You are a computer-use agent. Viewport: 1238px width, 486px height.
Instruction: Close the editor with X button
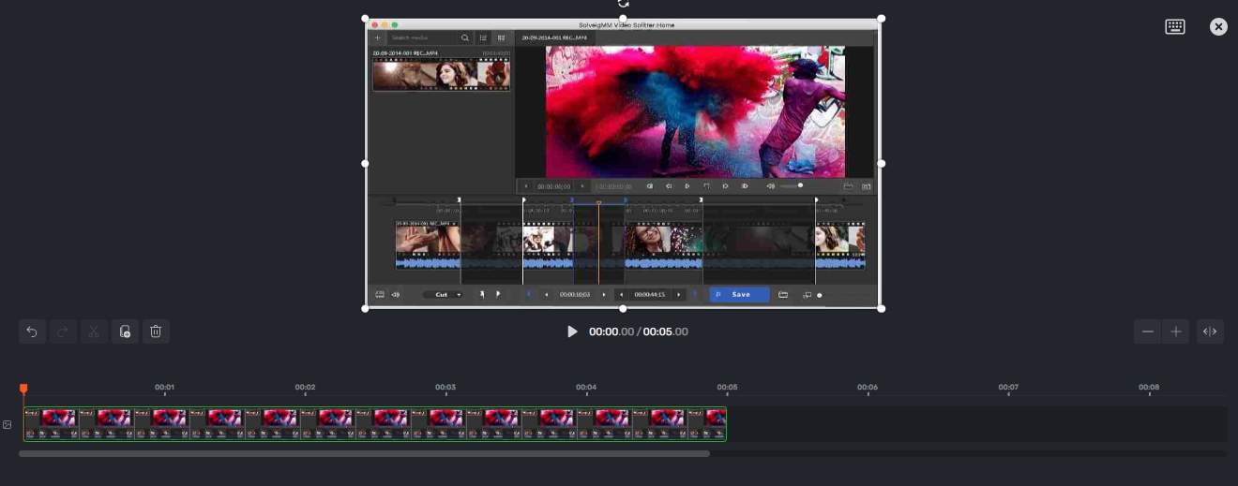[1218, 27]
